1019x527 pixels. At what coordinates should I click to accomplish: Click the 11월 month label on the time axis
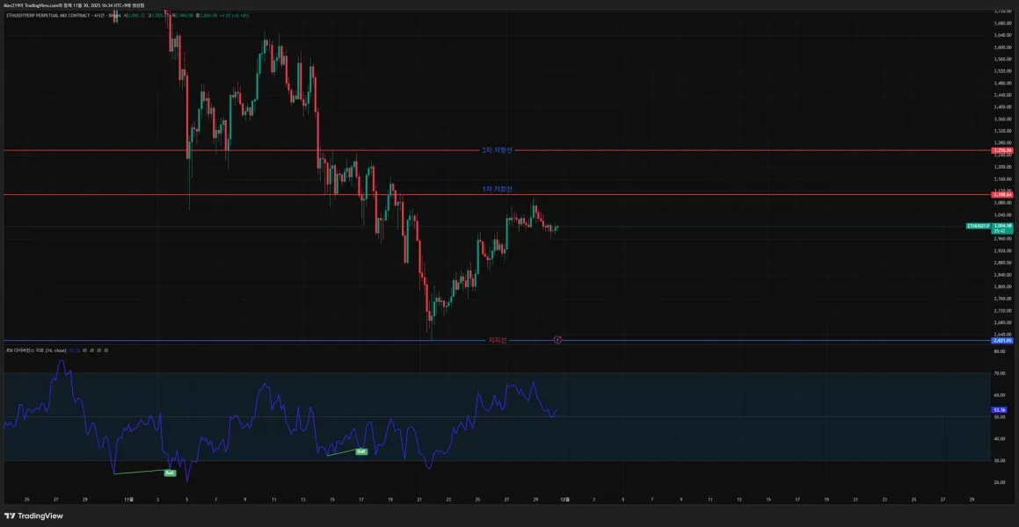(128, 500)
